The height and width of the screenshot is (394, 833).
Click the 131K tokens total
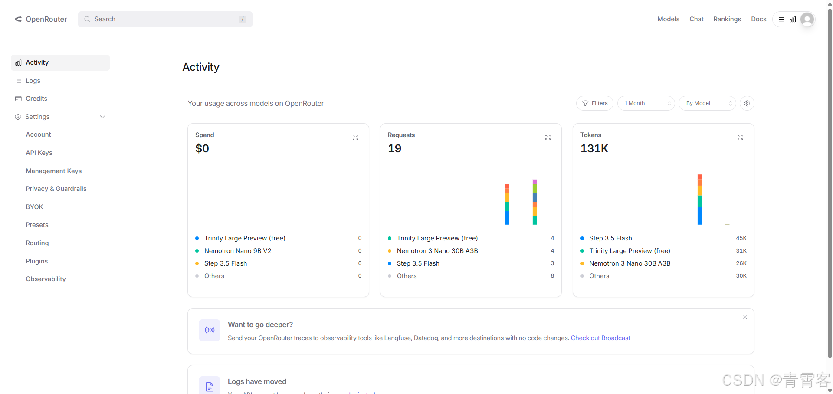tap(594, 148)
